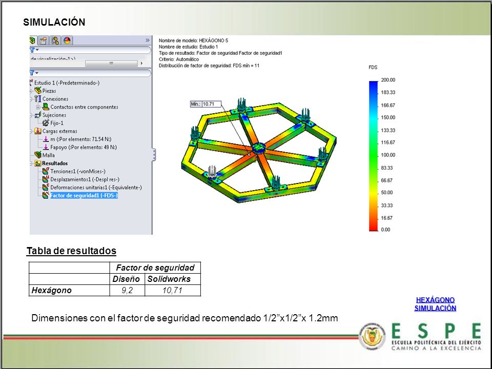
Task: Open the lower filter funnel dropdown
Action: (34, 73)
